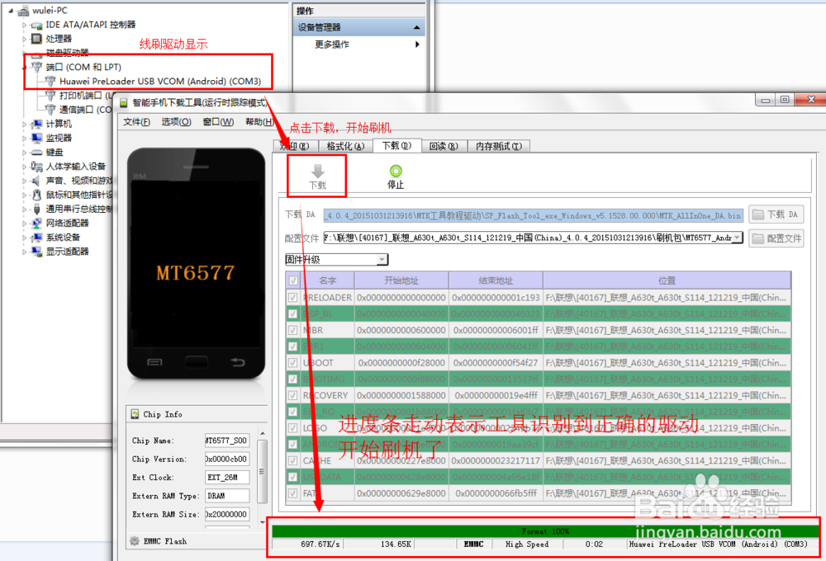
Task: Click the Sound, video and game icon
Action: (x=36, y=181)
